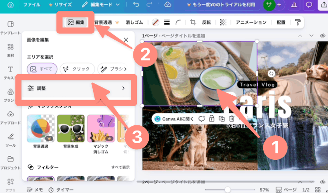Click the 編集 image edit button
328x193 pixels.
click(76, 22)
